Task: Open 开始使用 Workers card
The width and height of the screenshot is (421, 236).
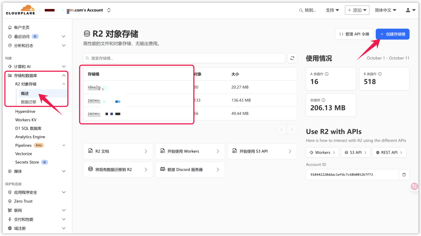Action: tap(190, 151)
